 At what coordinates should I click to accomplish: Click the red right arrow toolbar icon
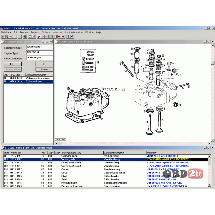click(63, 37)
